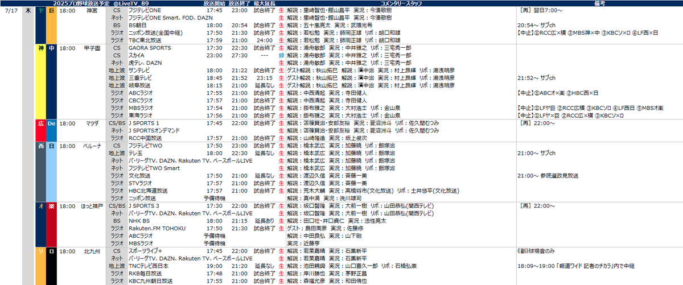Click the J SPORTSオンデマンド cell
Image resolution: width=683 pixels, height=285 pixels.
pyautogui.click(x=155, y=130)
